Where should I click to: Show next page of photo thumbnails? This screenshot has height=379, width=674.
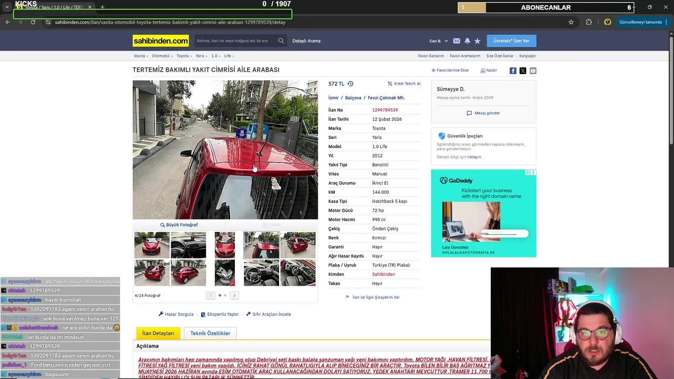234,295
